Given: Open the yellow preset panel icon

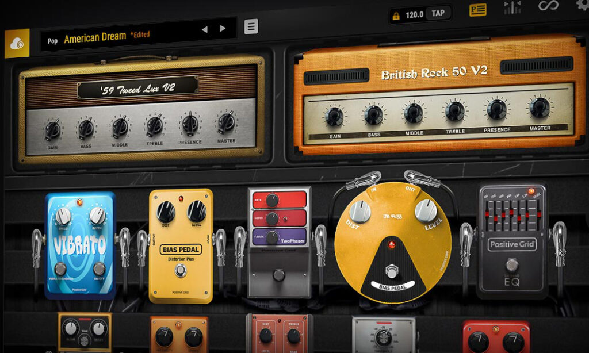Looking at the screenshot, I should [x=478, y=10].
